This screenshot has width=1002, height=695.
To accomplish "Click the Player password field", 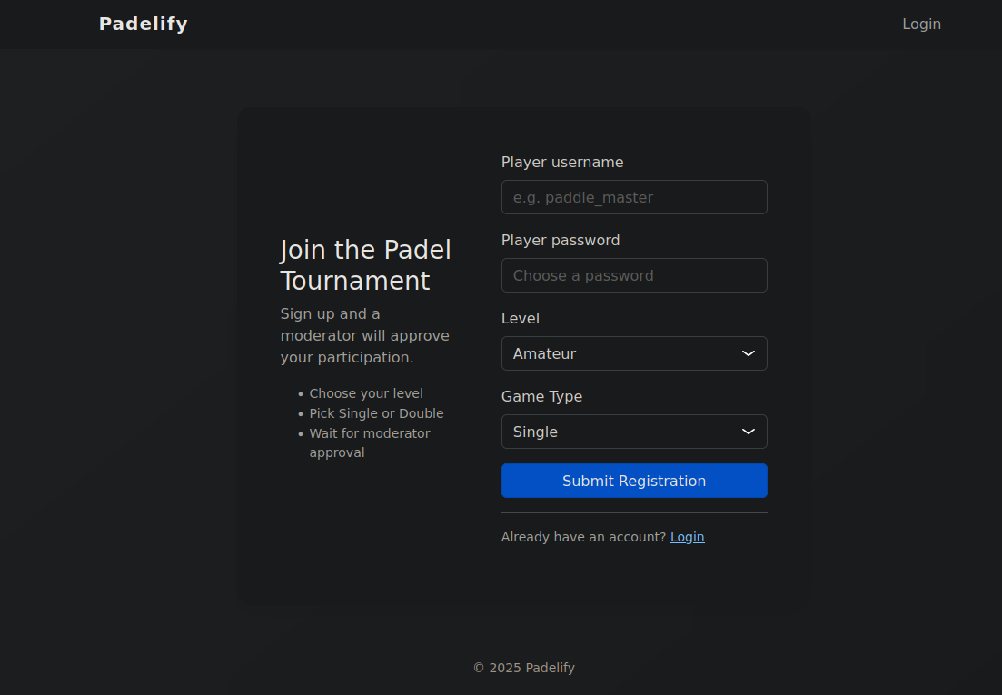I will pyautogui.click(x=633, y=275).
